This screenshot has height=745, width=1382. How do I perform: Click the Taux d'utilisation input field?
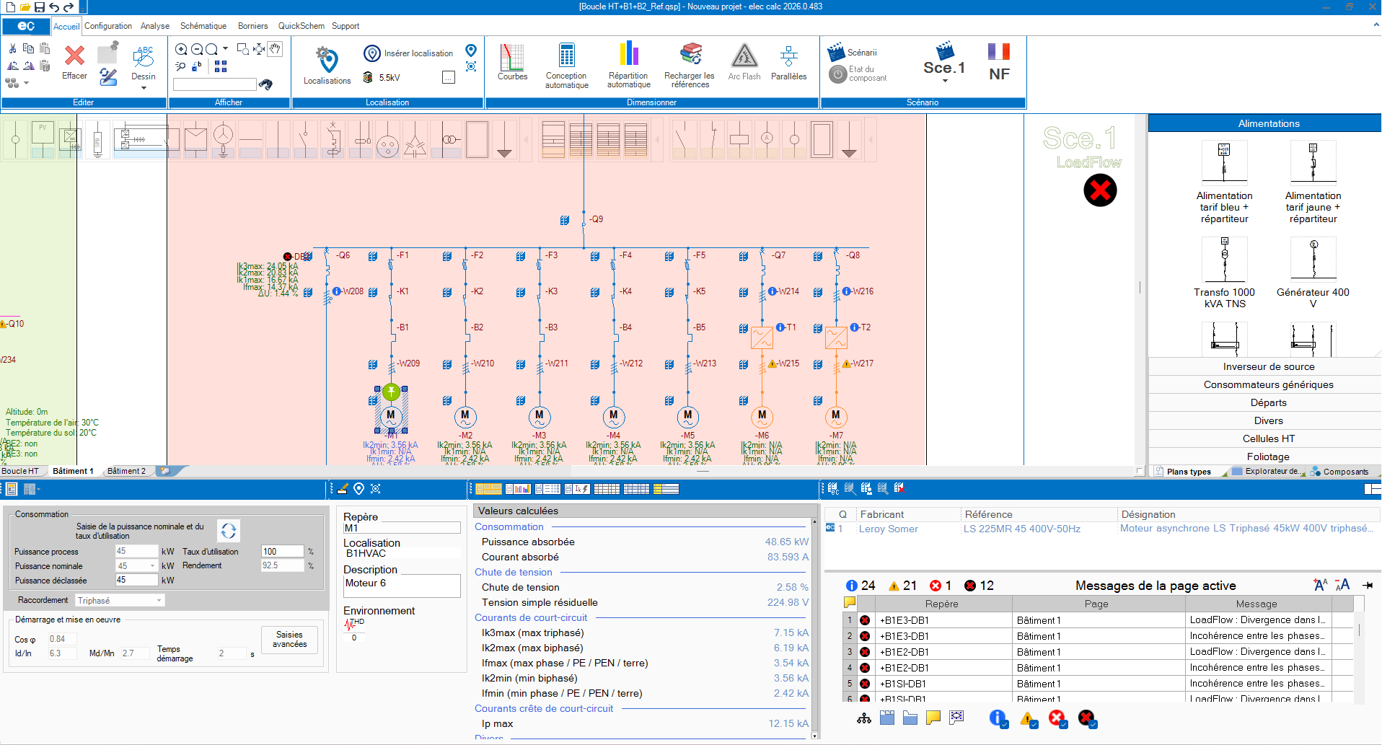point(282,552)
